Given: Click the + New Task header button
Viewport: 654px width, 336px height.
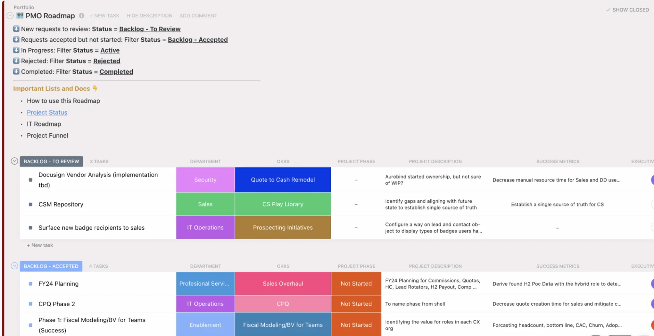Looking at the screenshot, I should 104,16.
